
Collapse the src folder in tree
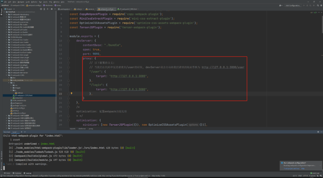(9, 83)
